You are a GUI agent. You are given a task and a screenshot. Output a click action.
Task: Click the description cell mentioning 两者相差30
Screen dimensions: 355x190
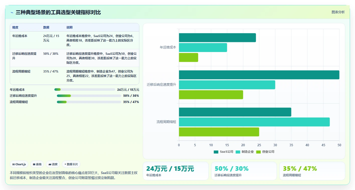tap(101, 58)
